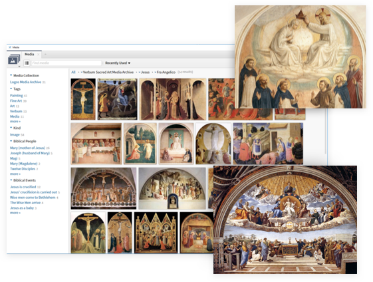This screenshot has width=373, height=282.
Task: Filter by Jesus as a baby
Action: (22, 208)
